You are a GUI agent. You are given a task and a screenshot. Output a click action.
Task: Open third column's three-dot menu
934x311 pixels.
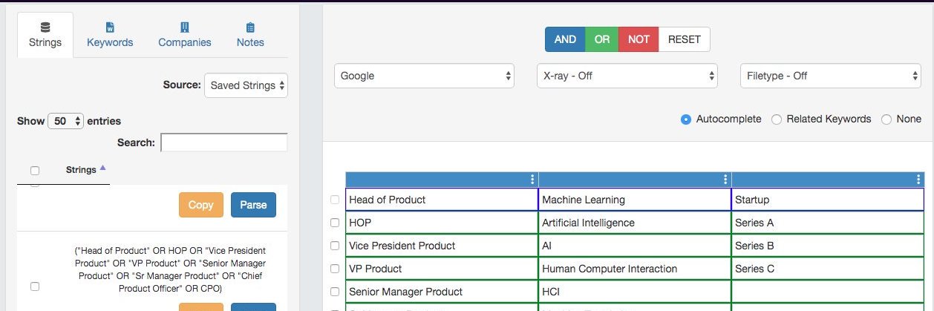click(x=918, y=180)
